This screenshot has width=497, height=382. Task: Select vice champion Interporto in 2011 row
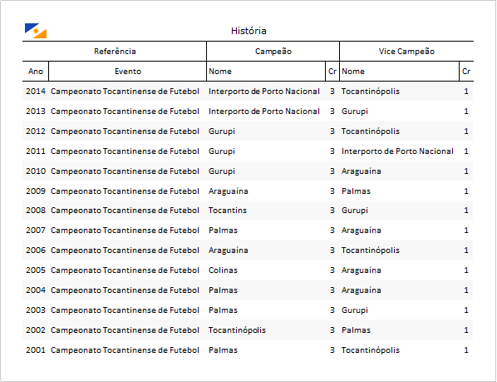(x=397, y=151)
